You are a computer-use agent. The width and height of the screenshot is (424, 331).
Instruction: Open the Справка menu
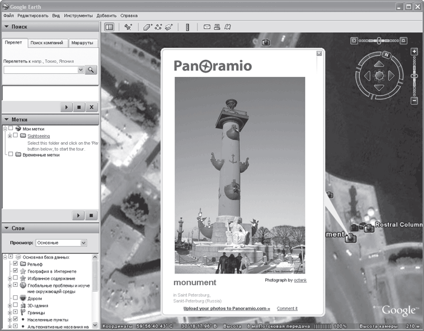pos(129,16)
